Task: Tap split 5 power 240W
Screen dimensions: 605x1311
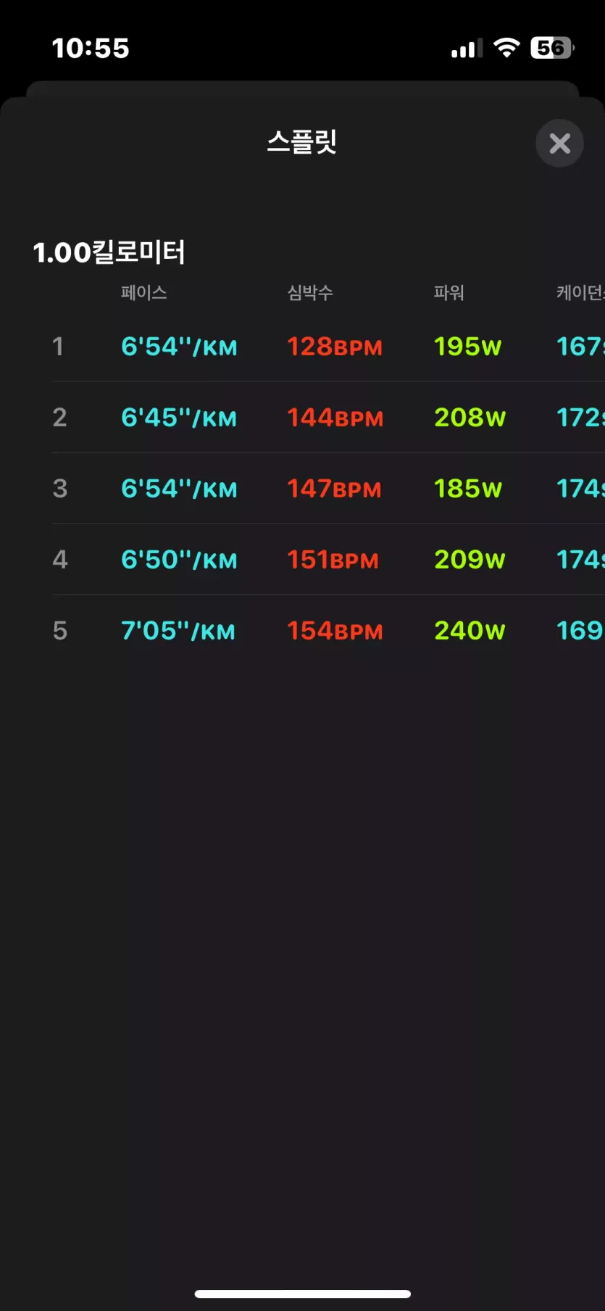Action: coord(470,631)
